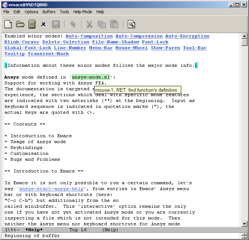Click the scrollbar down arrow
This screenshot has height=240, width=249.
click(244, 224)
